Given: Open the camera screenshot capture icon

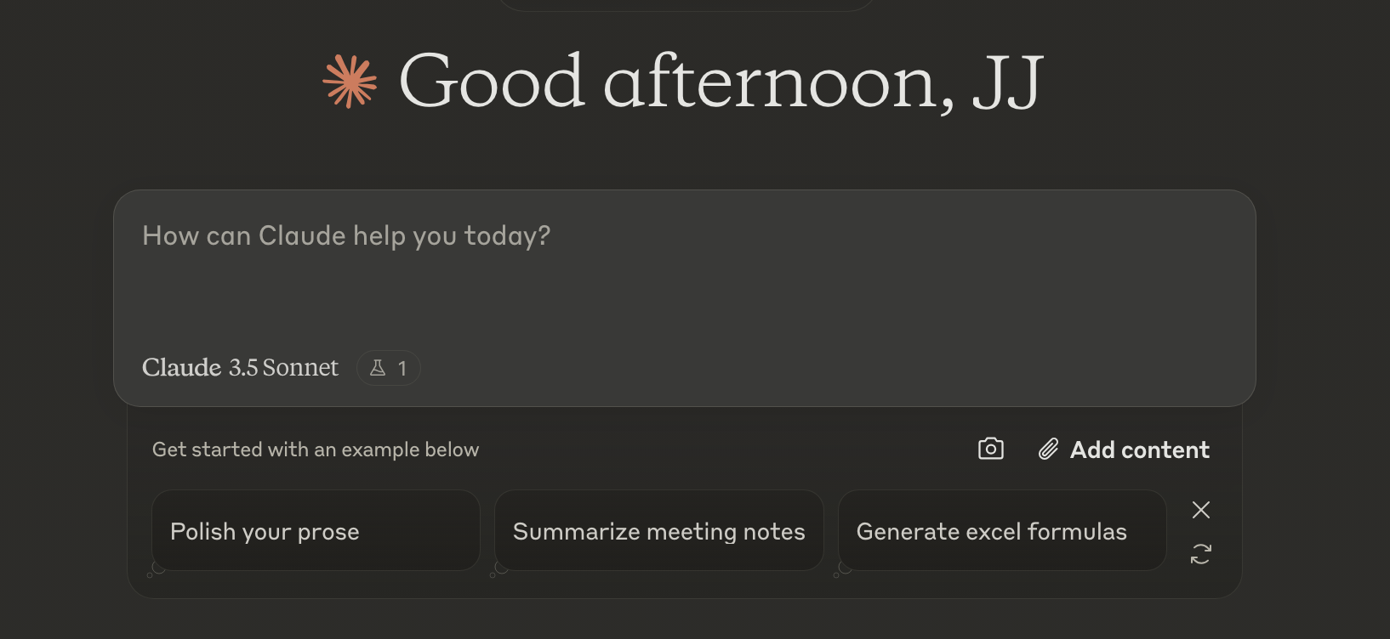Looking at the screenshot, I should 991,449.
